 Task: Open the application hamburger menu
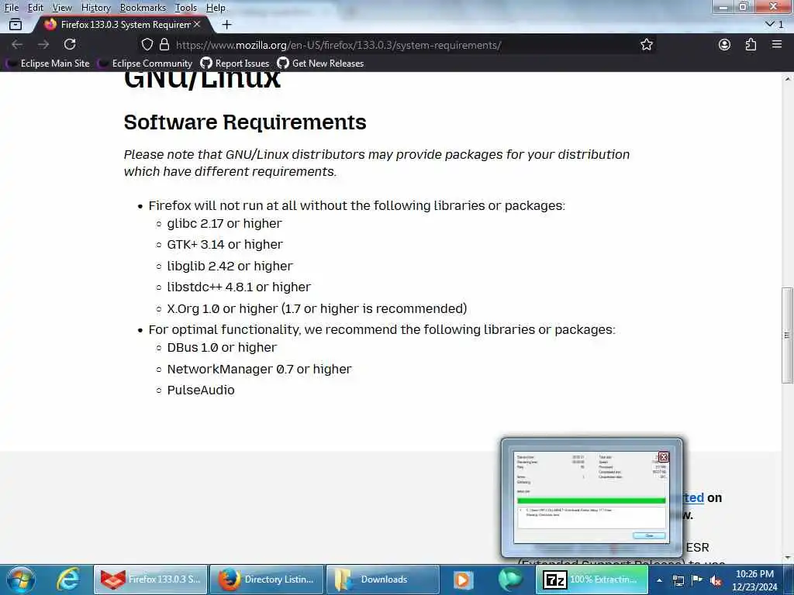(x=777, y=44)
